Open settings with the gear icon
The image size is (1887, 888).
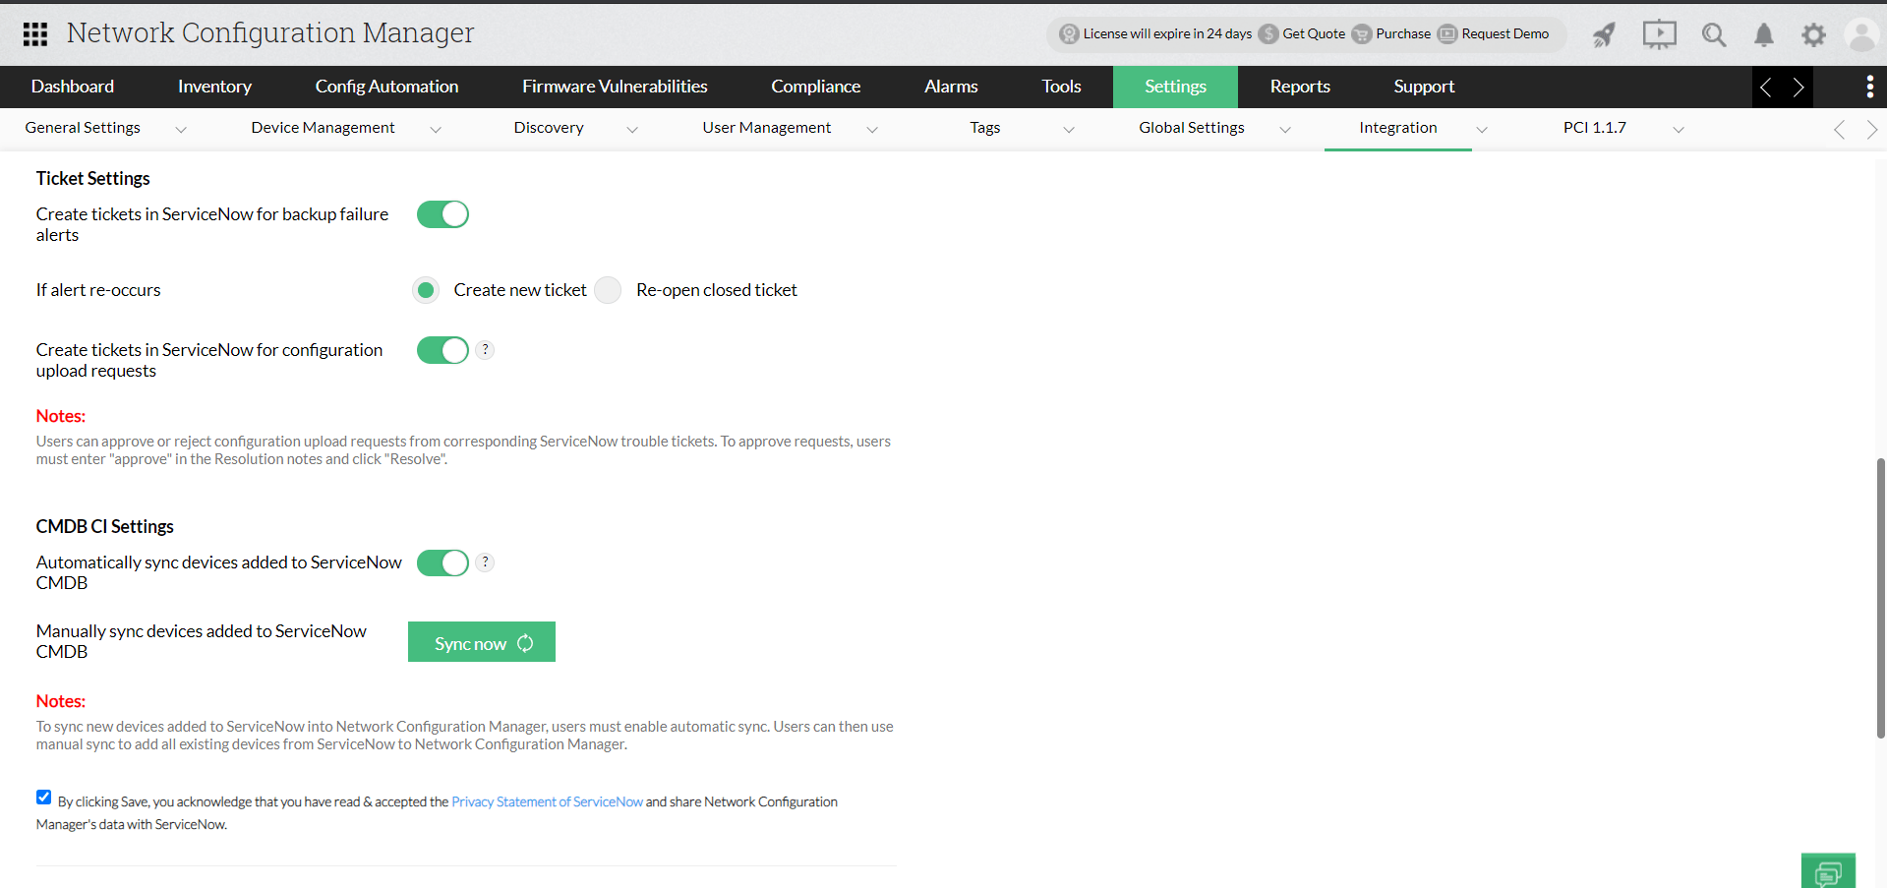point(1814,34)
